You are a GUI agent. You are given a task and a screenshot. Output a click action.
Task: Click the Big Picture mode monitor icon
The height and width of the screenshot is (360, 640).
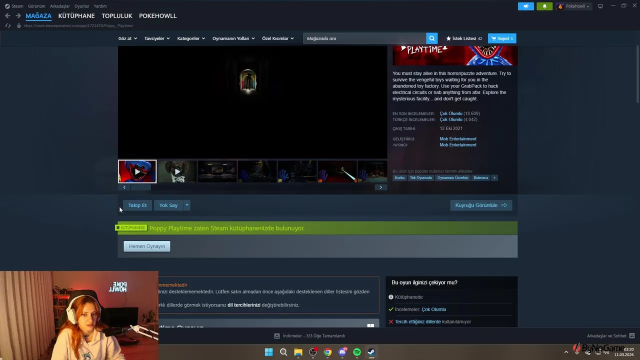point(600,6)
